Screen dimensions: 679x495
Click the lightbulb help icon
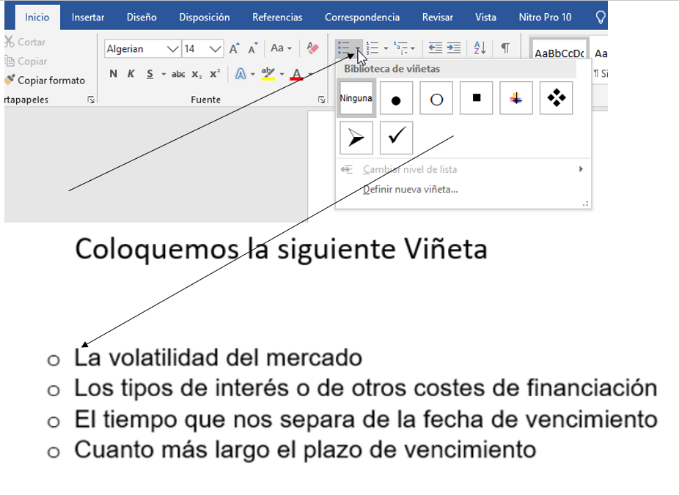point(601,18)
